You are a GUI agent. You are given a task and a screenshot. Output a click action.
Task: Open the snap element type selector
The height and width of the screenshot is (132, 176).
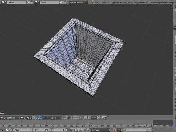(x=94, y=118)
